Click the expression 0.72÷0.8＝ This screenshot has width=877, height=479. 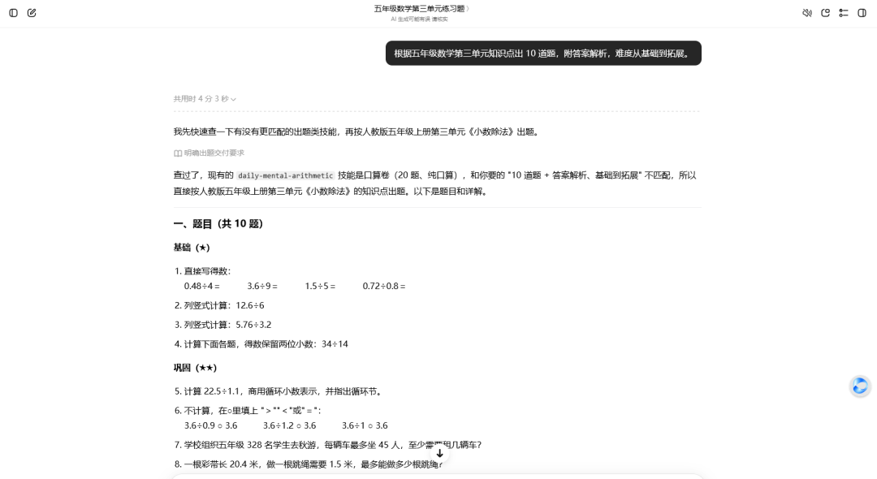point(383,286)
